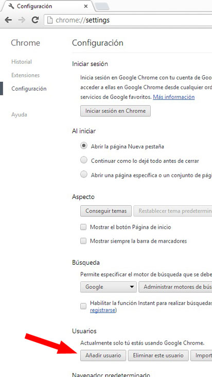Open a new tab button

102,7
